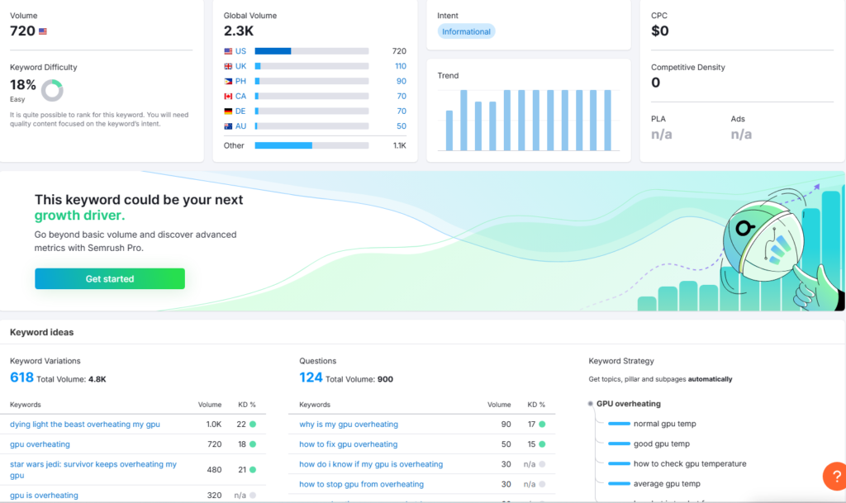Select 'how to fix gpu overheating' question
Viewport: 846px width, 503px height.
coord(348,444)
